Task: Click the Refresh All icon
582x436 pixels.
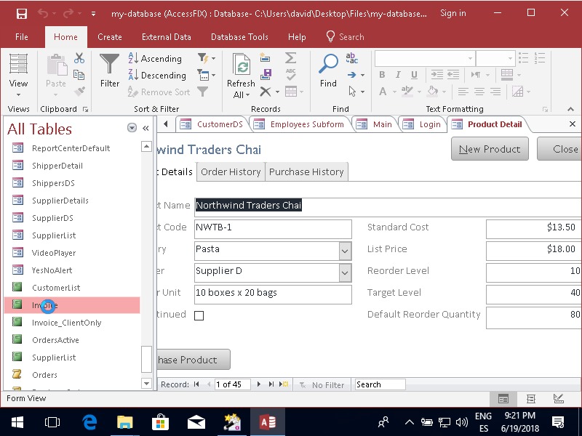Action: 242,65
